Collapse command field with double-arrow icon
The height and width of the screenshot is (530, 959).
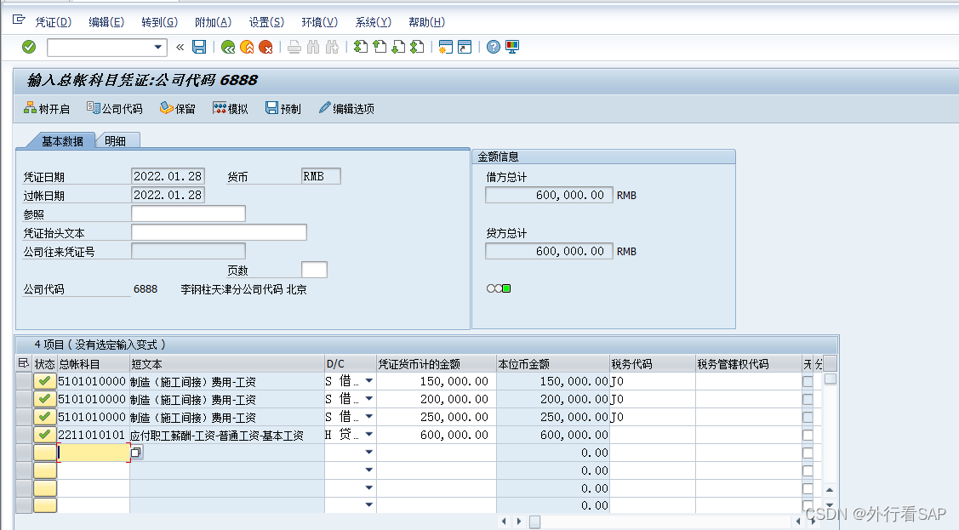click(180, 47)
